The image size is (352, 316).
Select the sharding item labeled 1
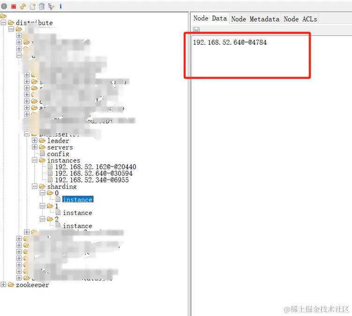(57, 206)
